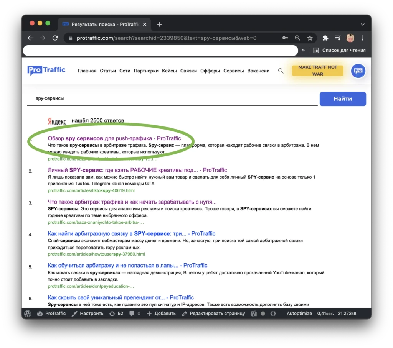The height and width of the screenshot is (348, 393).
Task: Open result 'Личный SPY-сервис' link
Action: coord(137,170)
